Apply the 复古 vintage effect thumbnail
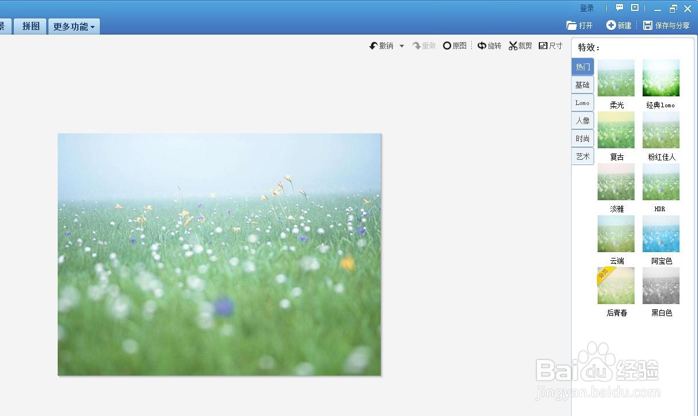698x416 pixels. 616,130
